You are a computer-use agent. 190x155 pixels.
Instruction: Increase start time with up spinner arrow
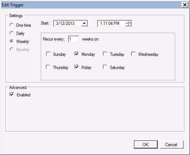pyautogui.click(x=128, y=22)
